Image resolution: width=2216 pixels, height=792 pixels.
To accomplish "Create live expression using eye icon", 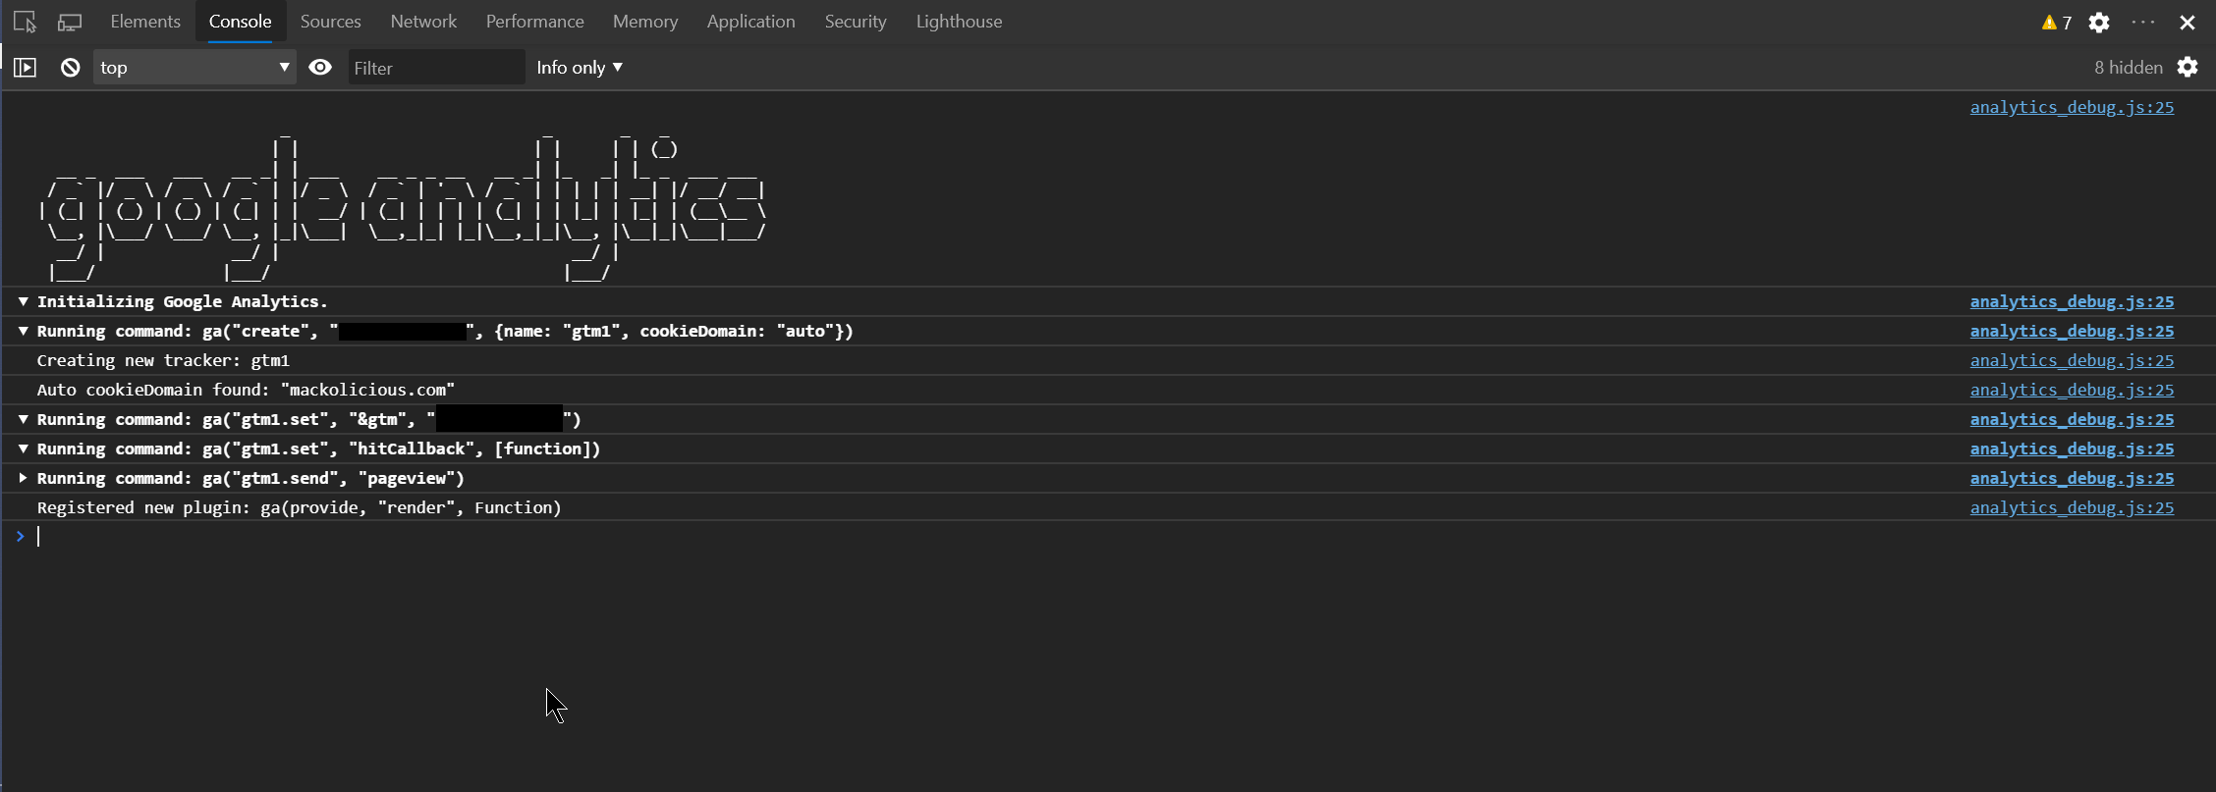I will 320,68.
